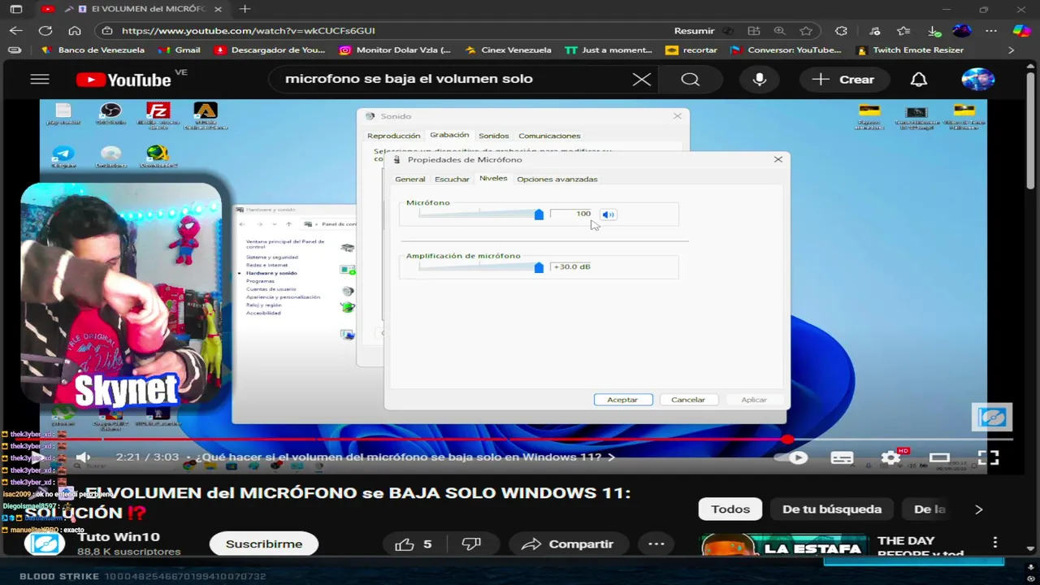The image size is (1040, 585).
Task: Open Cinex Venezuela bookmark
Action: (508, 50)
